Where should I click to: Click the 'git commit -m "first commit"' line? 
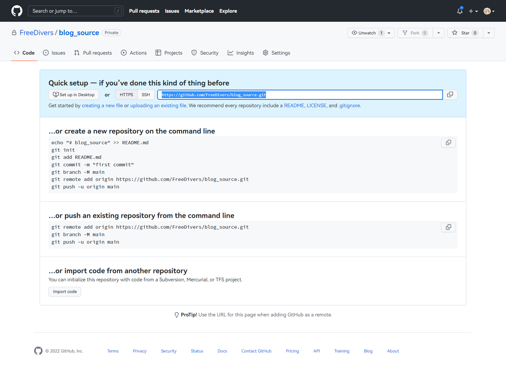pyautogui.click(x=93, y=165)
